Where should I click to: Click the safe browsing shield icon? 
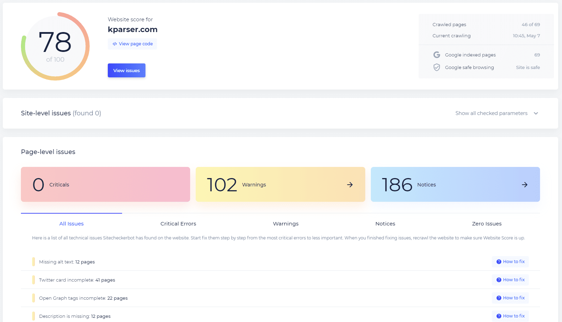tap(436, 67)
